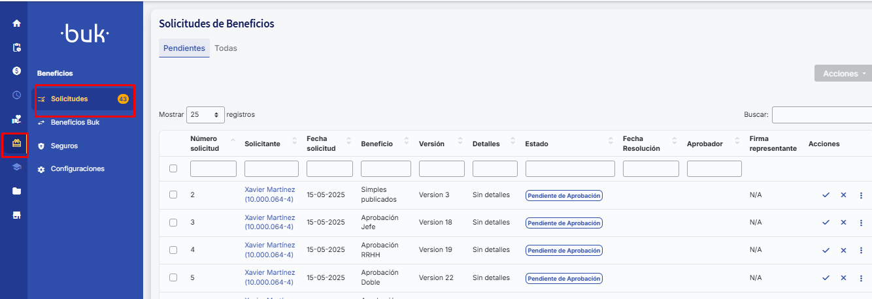Open Configuraciones in the sidebar menu

point(77,169)
